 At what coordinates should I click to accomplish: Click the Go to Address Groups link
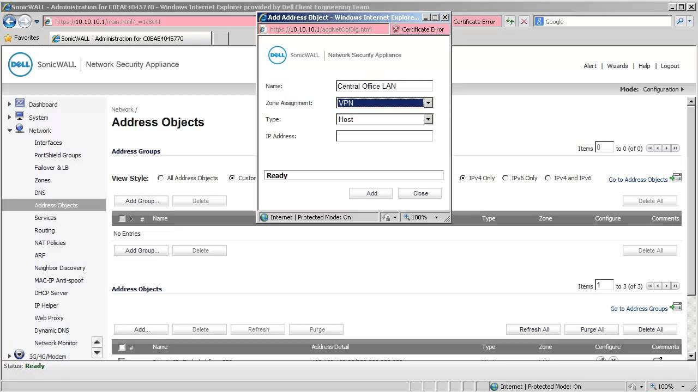(x=639, y=309)
